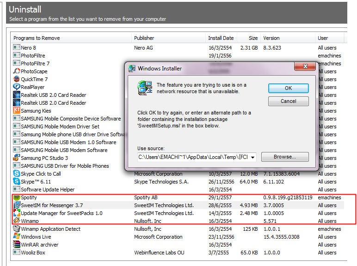The image size is (357, 266).
Task: Click the Samsung PC Studio 3 icon
Action: 16,158
